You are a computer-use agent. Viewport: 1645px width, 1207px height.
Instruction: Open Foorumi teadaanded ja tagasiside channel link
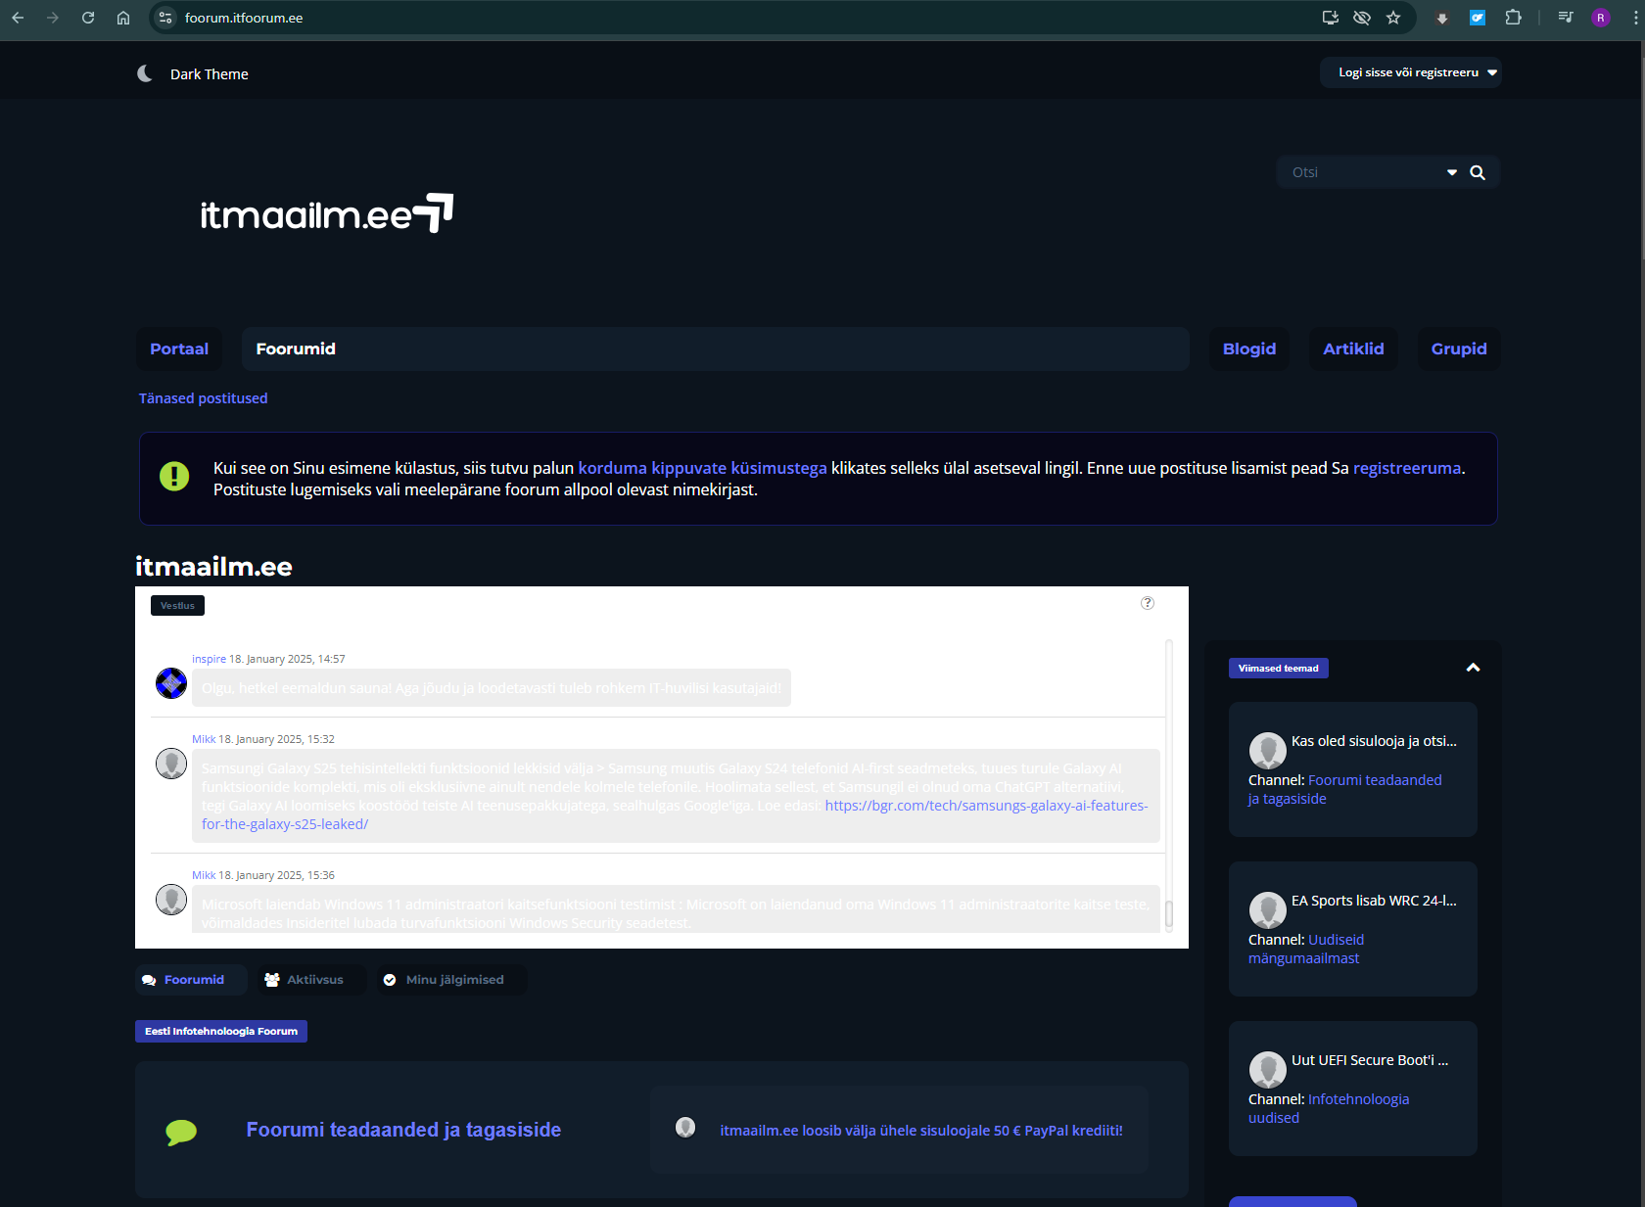tap(1344, 789)
